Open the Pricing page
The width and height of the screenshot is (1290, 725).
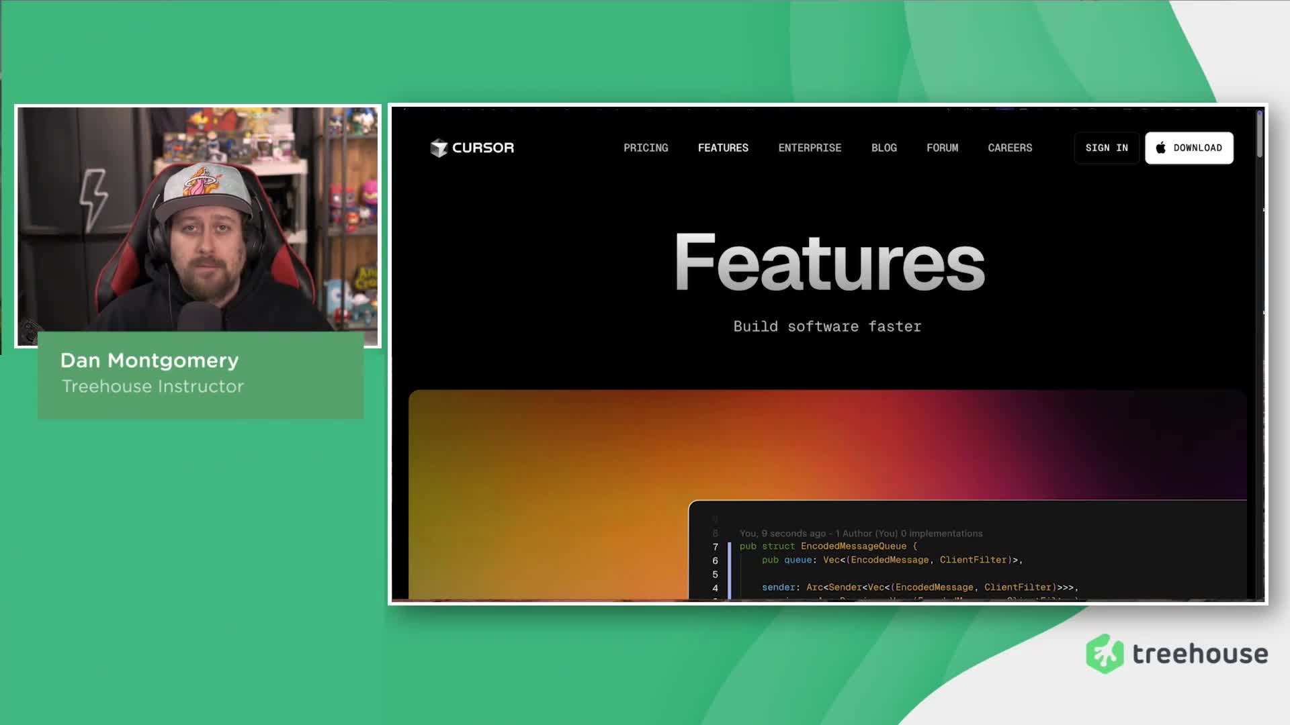click(645, 148)
